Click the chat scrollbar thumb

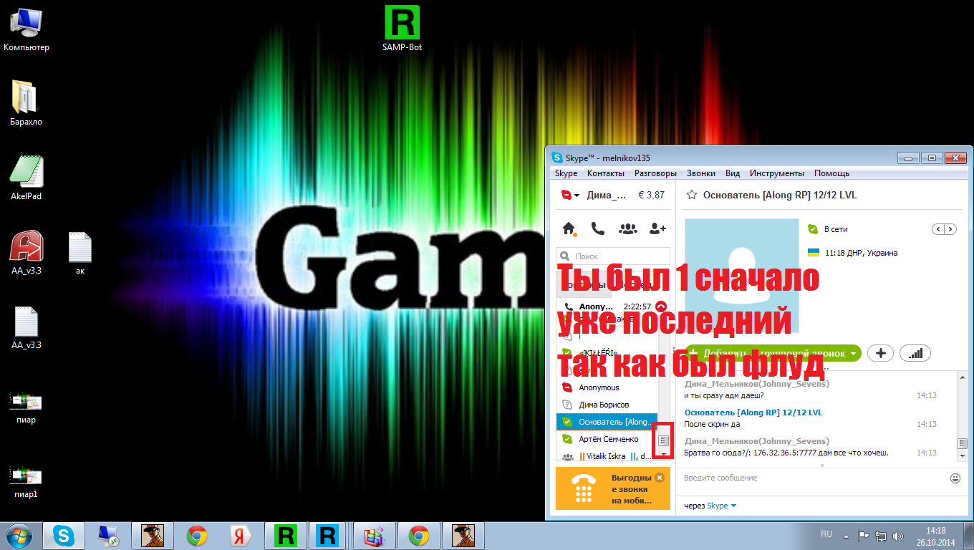[x=963, y=444]
